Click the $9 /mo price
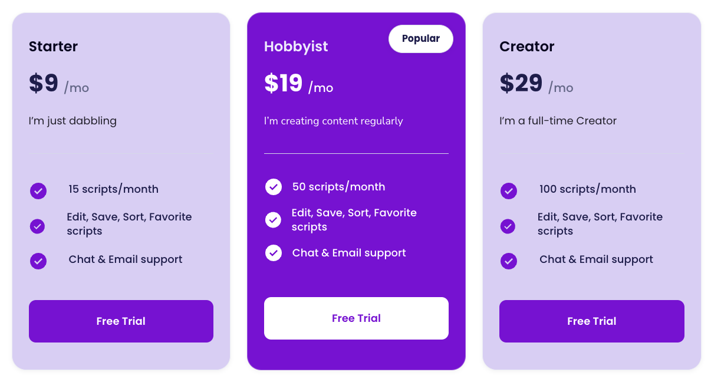 pos(59,84)
